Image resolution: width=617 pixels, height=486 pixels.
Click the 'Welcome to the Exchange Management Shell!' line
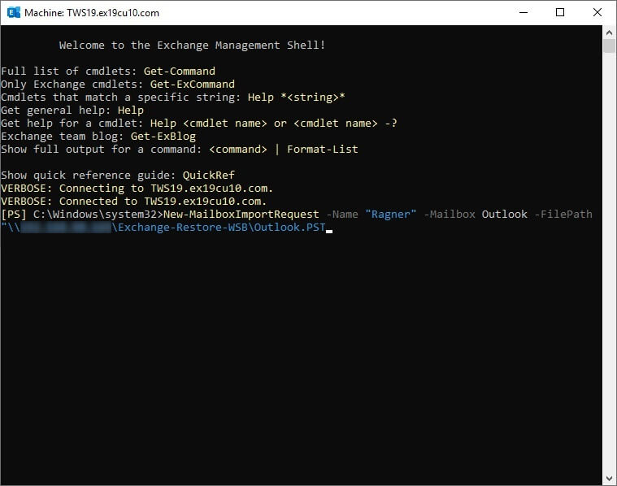pos(192,46)
